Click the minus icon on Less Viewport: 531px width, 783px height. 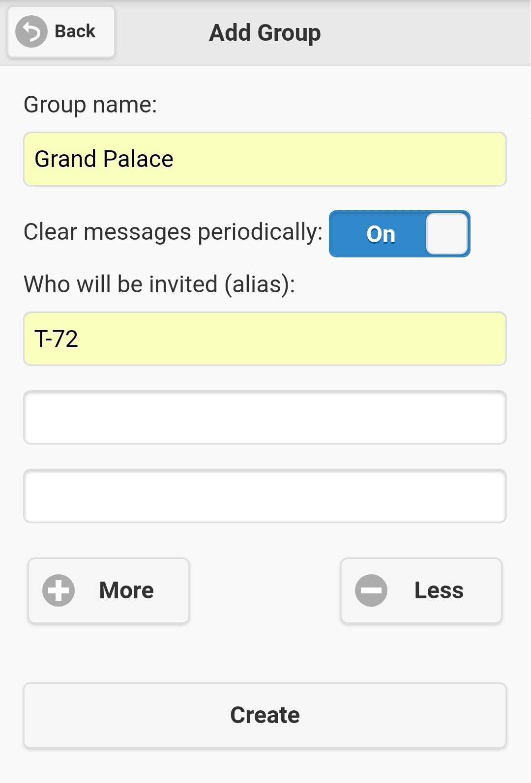point(371,590)
